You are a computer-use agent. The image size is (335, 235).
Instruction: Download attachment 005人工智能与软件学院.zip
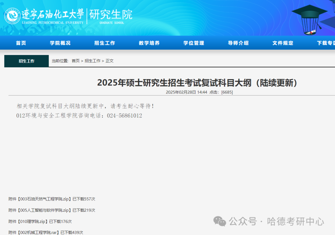click(x=44, y=210)
